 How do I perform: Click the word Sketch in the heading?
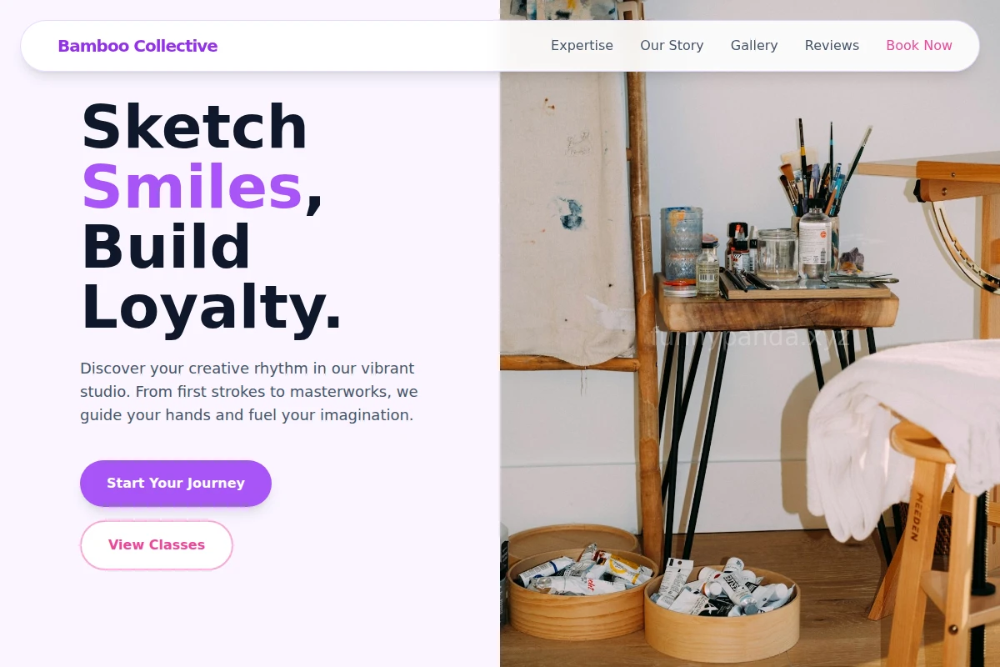194,127
